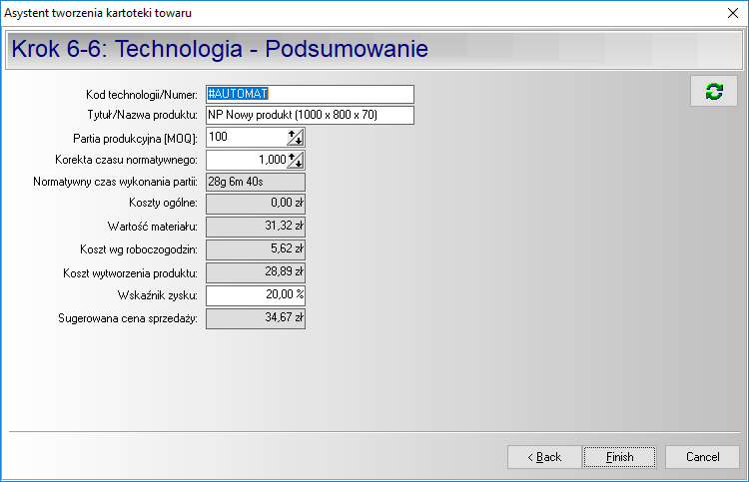The height and width of the screenshot is (482, 749).
Task: Click the Normatywny czas wykonania partii field
Action: pyautogui.click(x=255, y=182)
